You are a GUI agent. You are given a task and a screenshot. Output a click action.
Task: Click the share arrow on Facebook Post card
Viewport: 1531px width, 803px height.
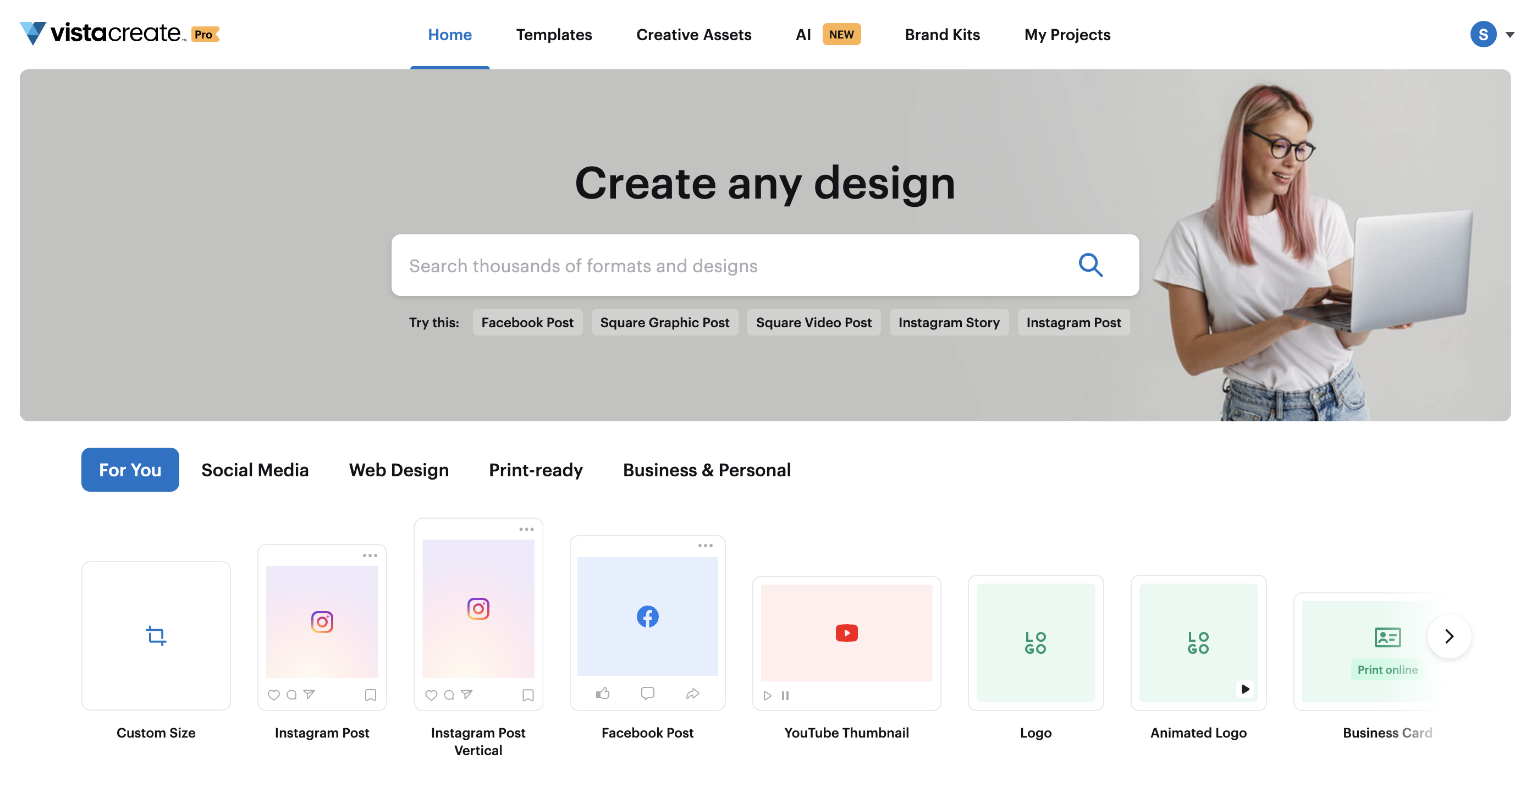(692, 693)
